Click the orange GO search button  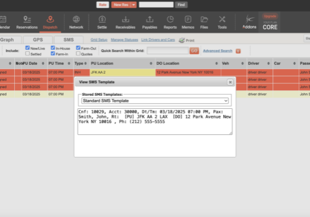click(194, 51)
